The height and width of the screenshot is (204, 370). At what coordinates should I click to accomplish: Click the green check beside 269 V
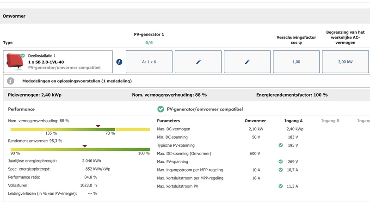[x=280, y=162]
